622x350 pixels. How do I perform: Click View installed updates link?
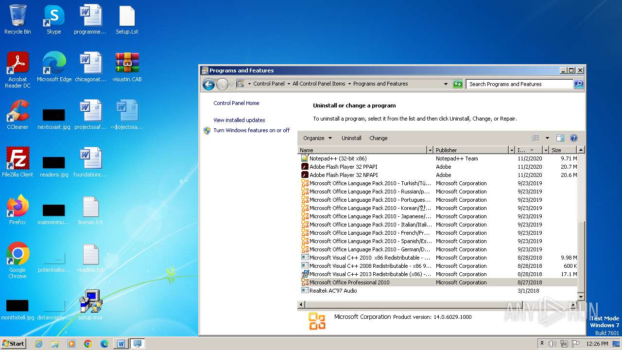coord(239,120)
